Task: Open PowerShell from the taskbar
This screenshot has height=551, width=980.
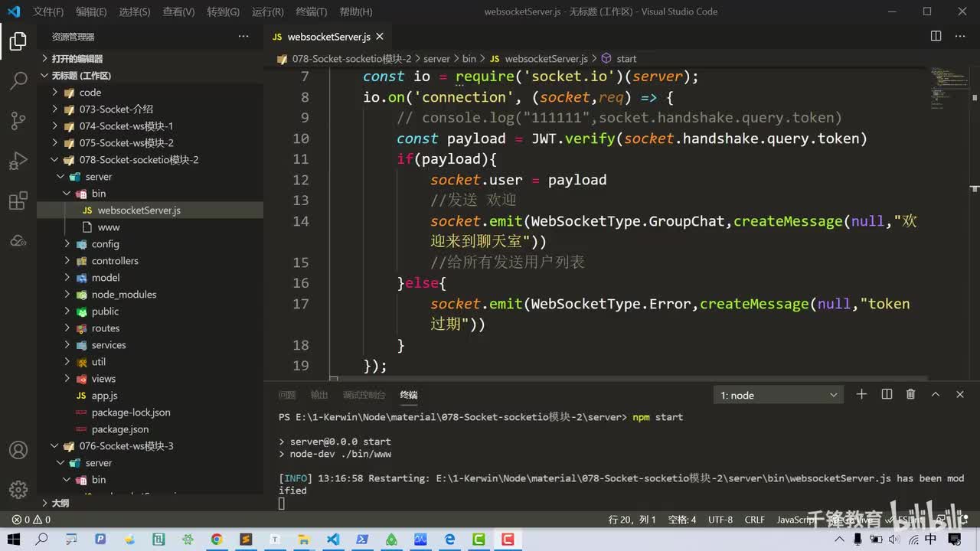Action: click(362, 540)
